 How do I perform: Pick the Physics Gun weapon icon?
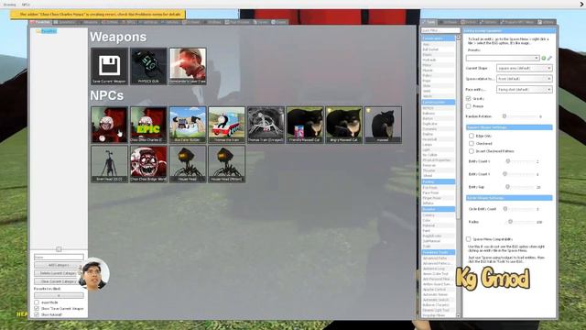coord(148,66)
